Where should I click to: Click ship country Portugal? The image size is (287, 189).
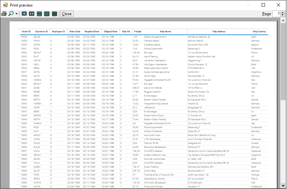tap(255, 175)
